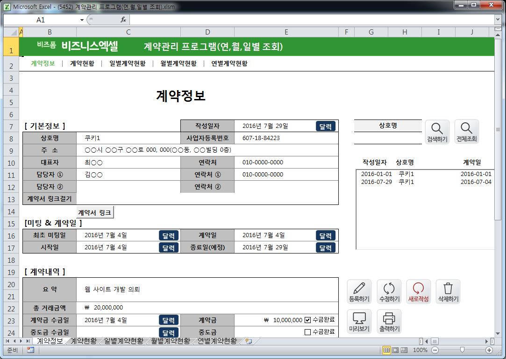Click the 출력하기 printer icon
The width and height of the screenshot is (506, 359).
(389, 322)
